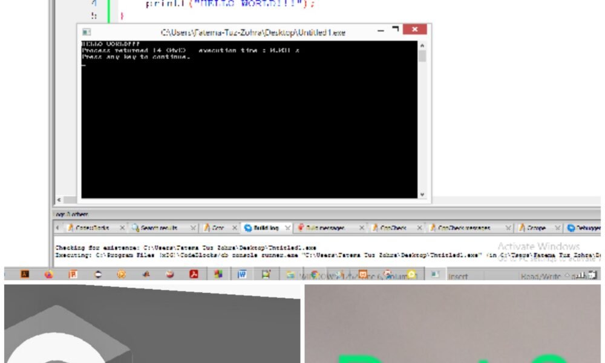
Task: Click the 'Process returned' console line
Action: (191, 51)
